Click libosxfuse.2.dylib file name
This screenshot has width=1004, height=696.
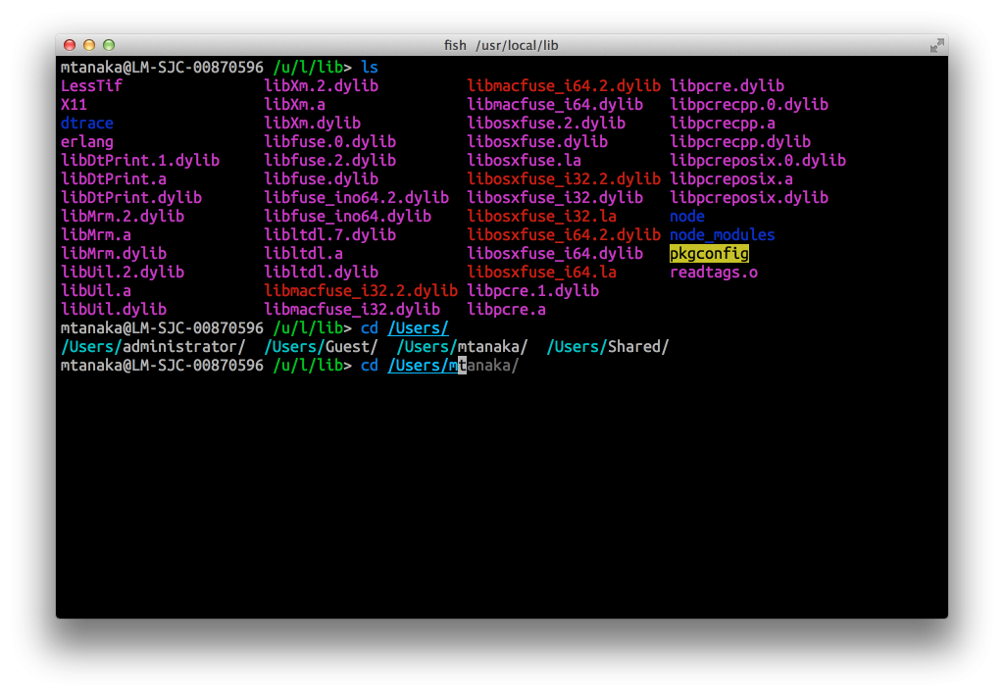coord(546,123)
